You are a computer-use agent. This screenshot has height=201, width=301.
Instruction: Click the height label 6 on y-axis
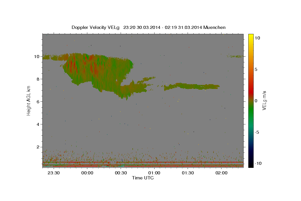point(38,102)
